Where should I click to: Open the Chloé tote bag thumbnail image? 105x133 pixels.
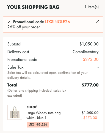15,112
